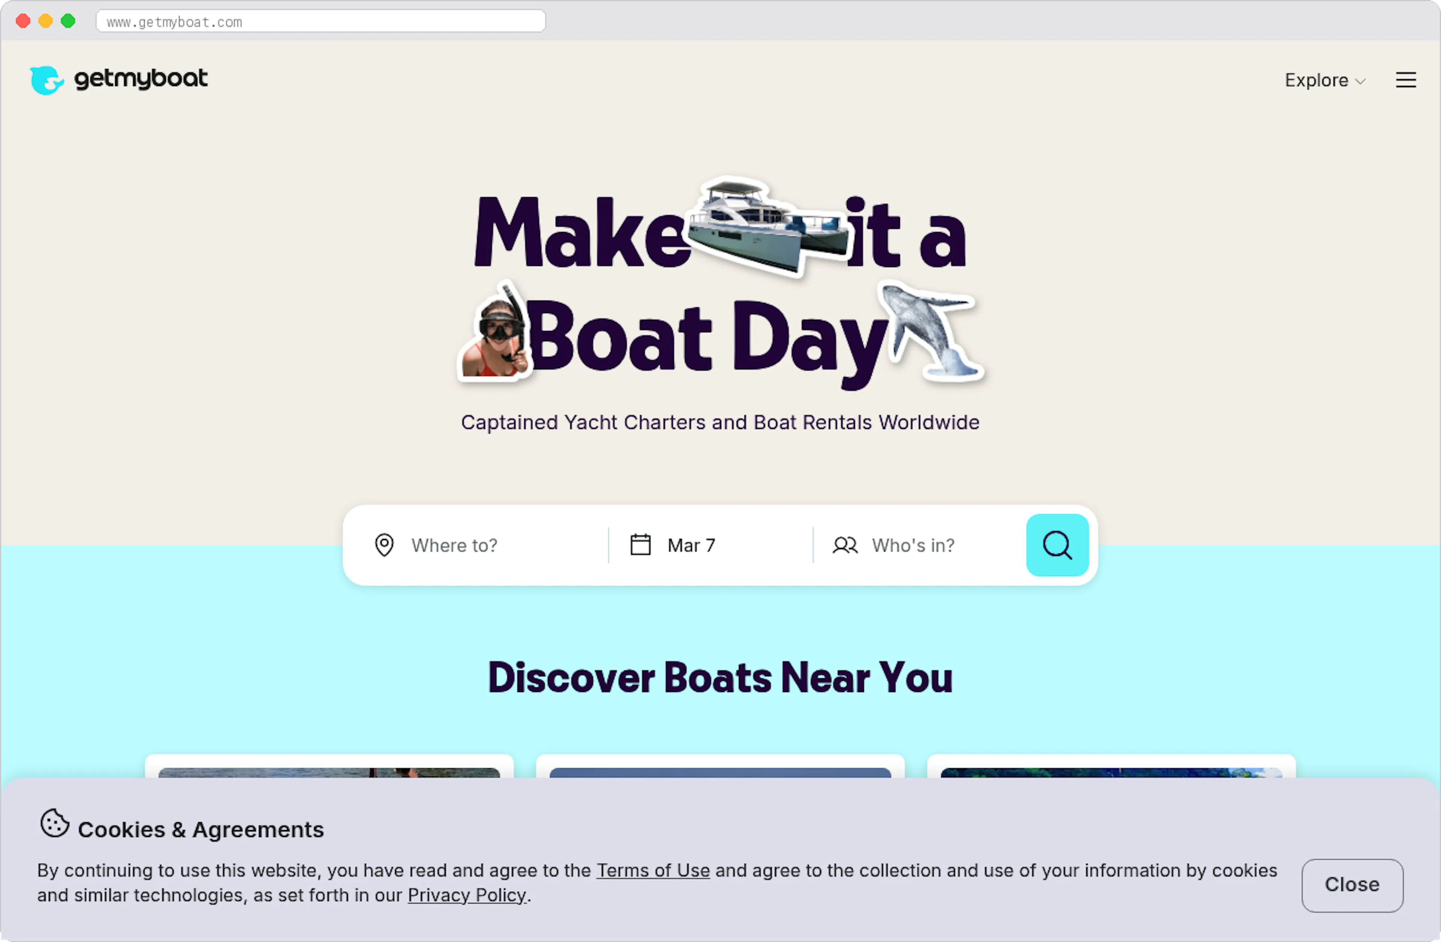Click the cookie icon in the agreements banner
The width and height of the screenshot is (1441, 942).
point(54,823)
